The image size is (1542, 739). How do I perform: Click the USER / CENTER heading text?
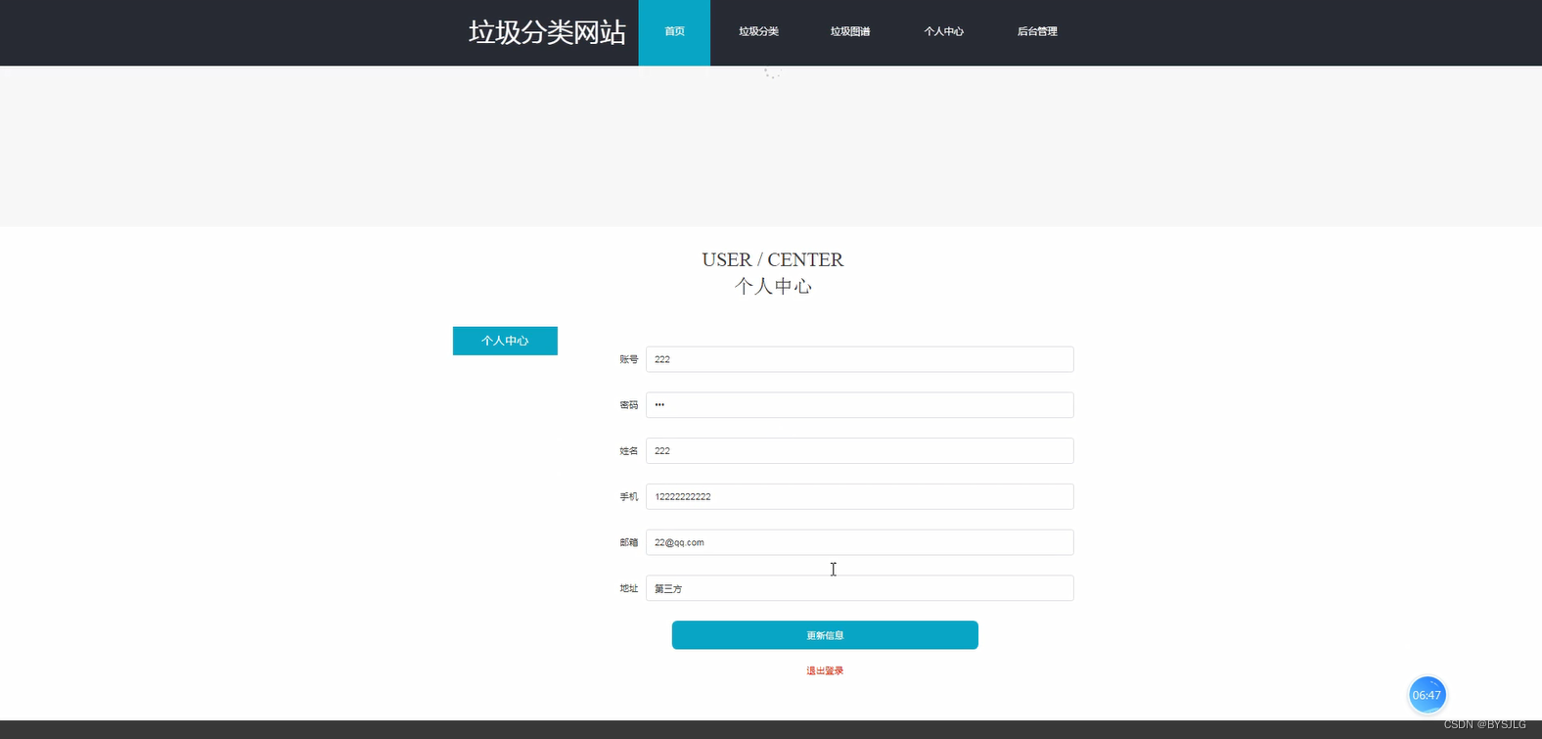point(772,259)
